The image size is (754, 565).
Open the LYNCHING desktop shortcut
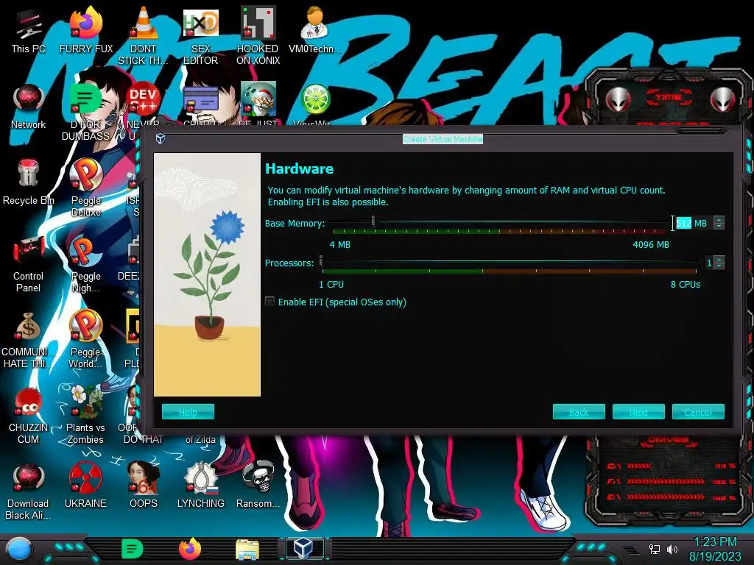(x=200, y=486)
